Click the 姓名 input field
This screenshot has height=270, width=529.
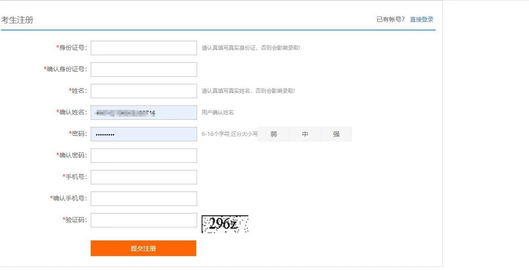coord(144,91)
